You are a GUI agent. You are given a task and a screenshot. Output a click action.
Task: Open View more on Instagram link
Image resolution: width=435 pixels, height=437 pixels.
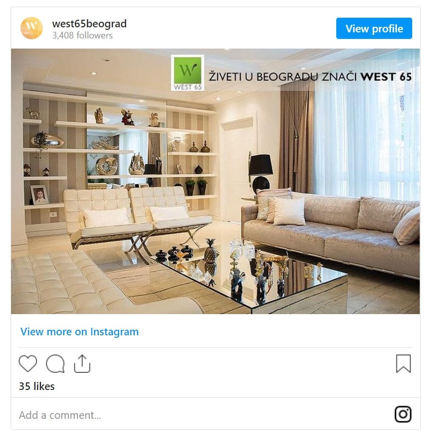[x=80, y=332]
